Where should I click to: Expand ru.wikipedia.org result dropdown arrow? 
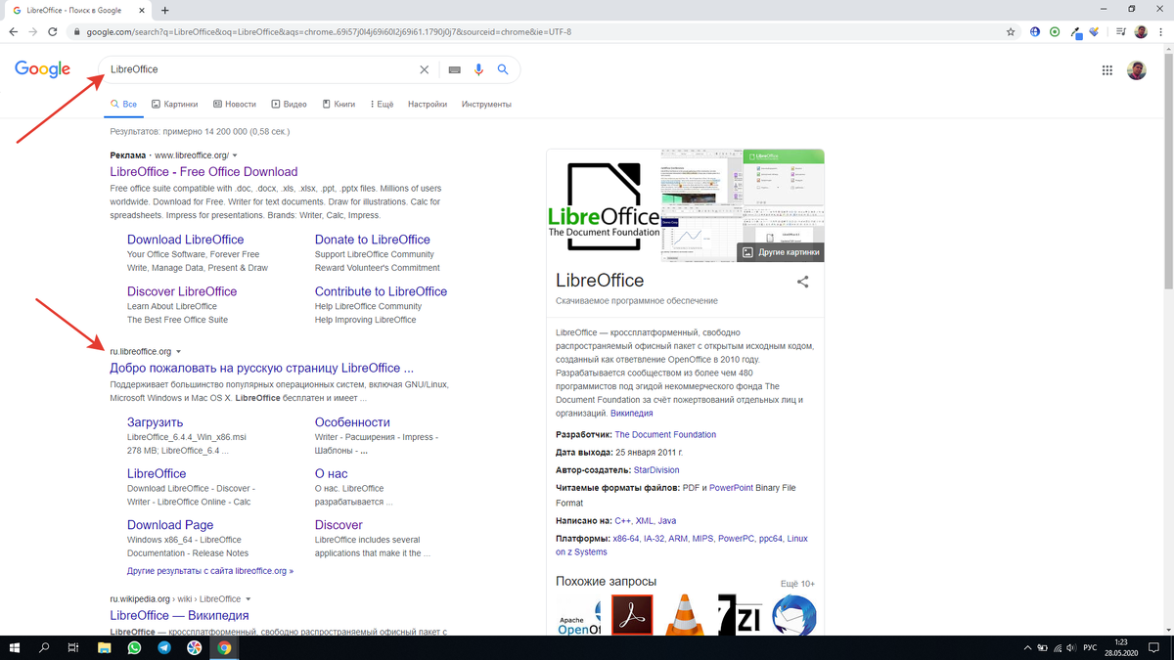click(x=248, y=599)
